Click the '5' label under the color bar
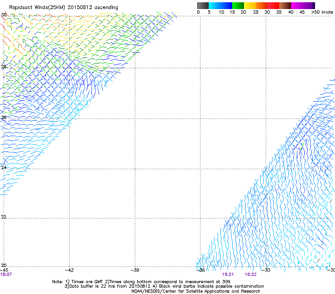The image size is (335, 294). pos(209,12)
